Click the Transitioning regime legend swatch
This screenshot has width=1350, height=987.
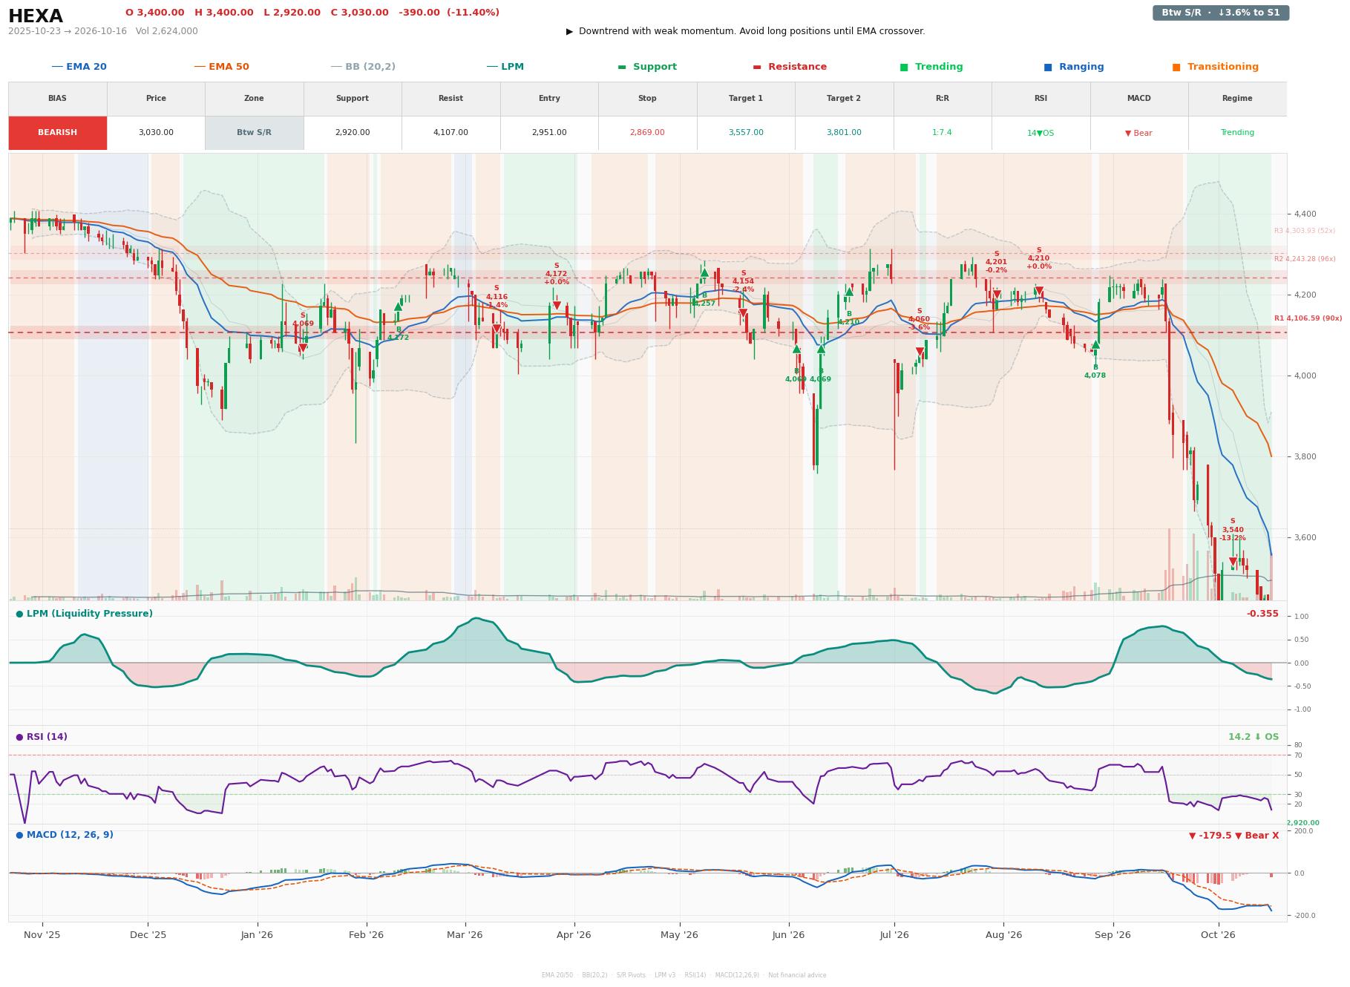coord(1176,67)
